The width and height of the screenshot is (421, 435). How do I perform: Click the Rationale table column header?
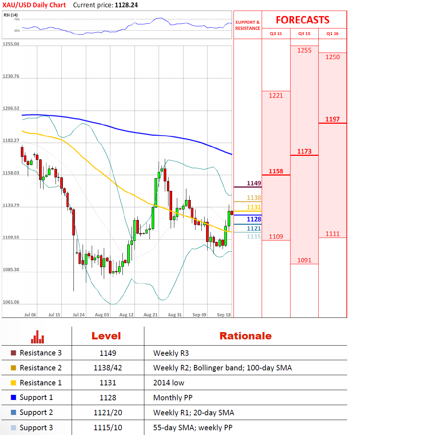point(245,336)
